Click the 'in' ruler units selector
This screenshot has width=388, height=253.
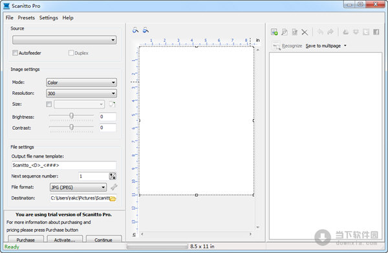258,40
